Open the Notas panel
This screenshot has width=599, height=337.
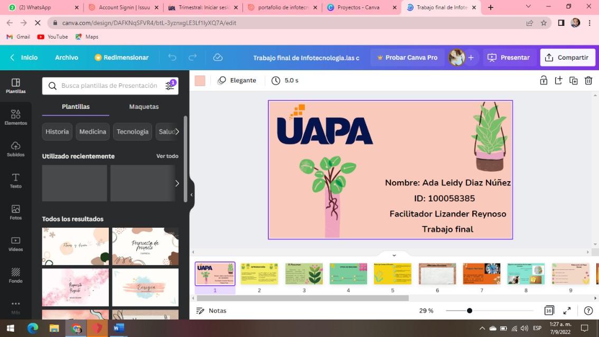pos(211,311)
